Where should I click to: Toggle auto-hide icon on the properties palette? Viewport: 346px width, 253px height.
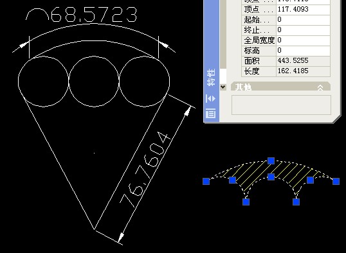(210, 98)
